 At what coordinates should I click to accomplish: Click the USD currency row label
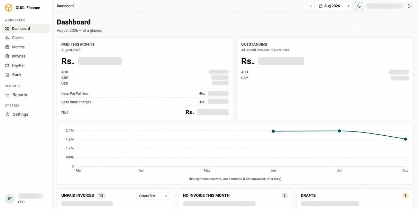point(65,83)
